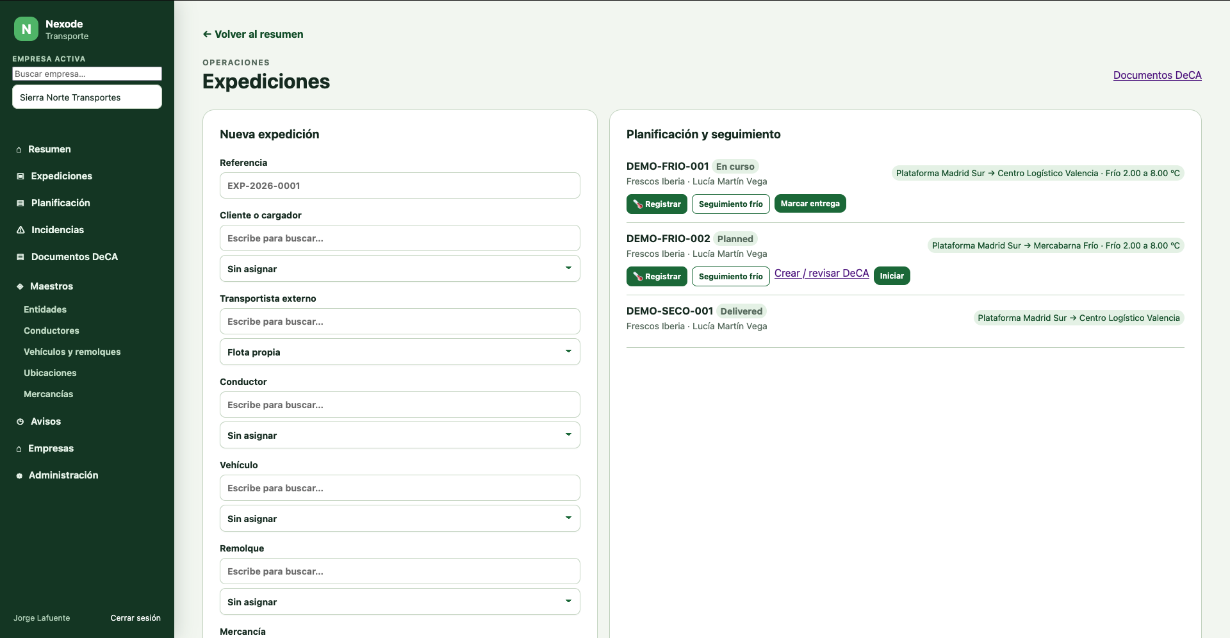Viewport: 1230px width, 638px height.
Task: Open Vehículos y remolques in sidebar
Action: (x=72, y=352)
